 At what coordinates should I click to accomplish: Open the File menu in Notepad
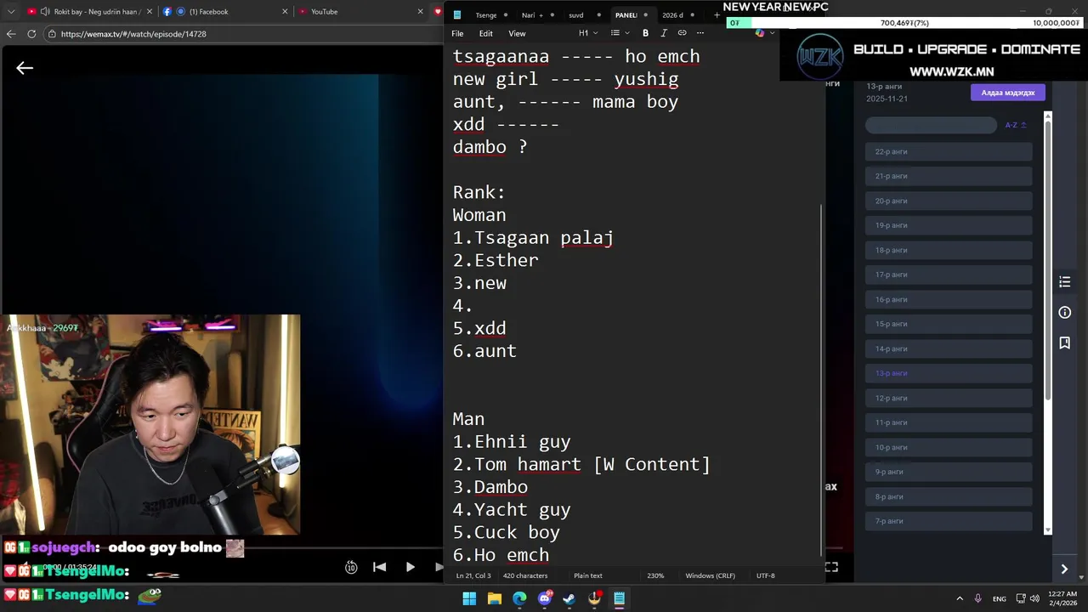(x=457, y=33)
